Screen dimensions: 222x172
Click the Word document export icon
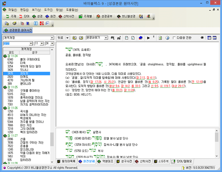tap(48, 23)
